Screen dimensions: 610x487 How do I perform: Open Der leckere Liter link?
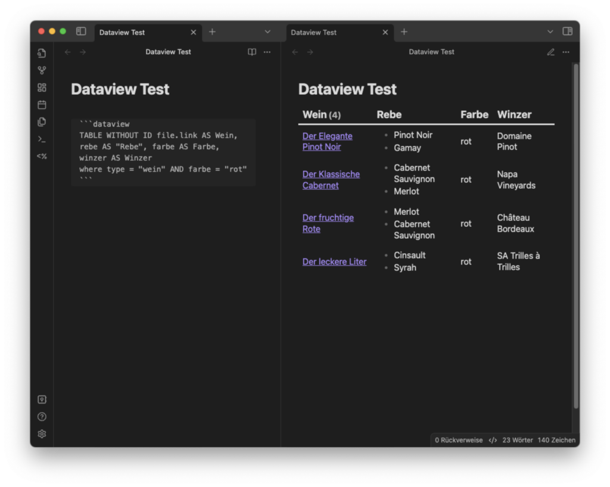click(x=335, y=262)
